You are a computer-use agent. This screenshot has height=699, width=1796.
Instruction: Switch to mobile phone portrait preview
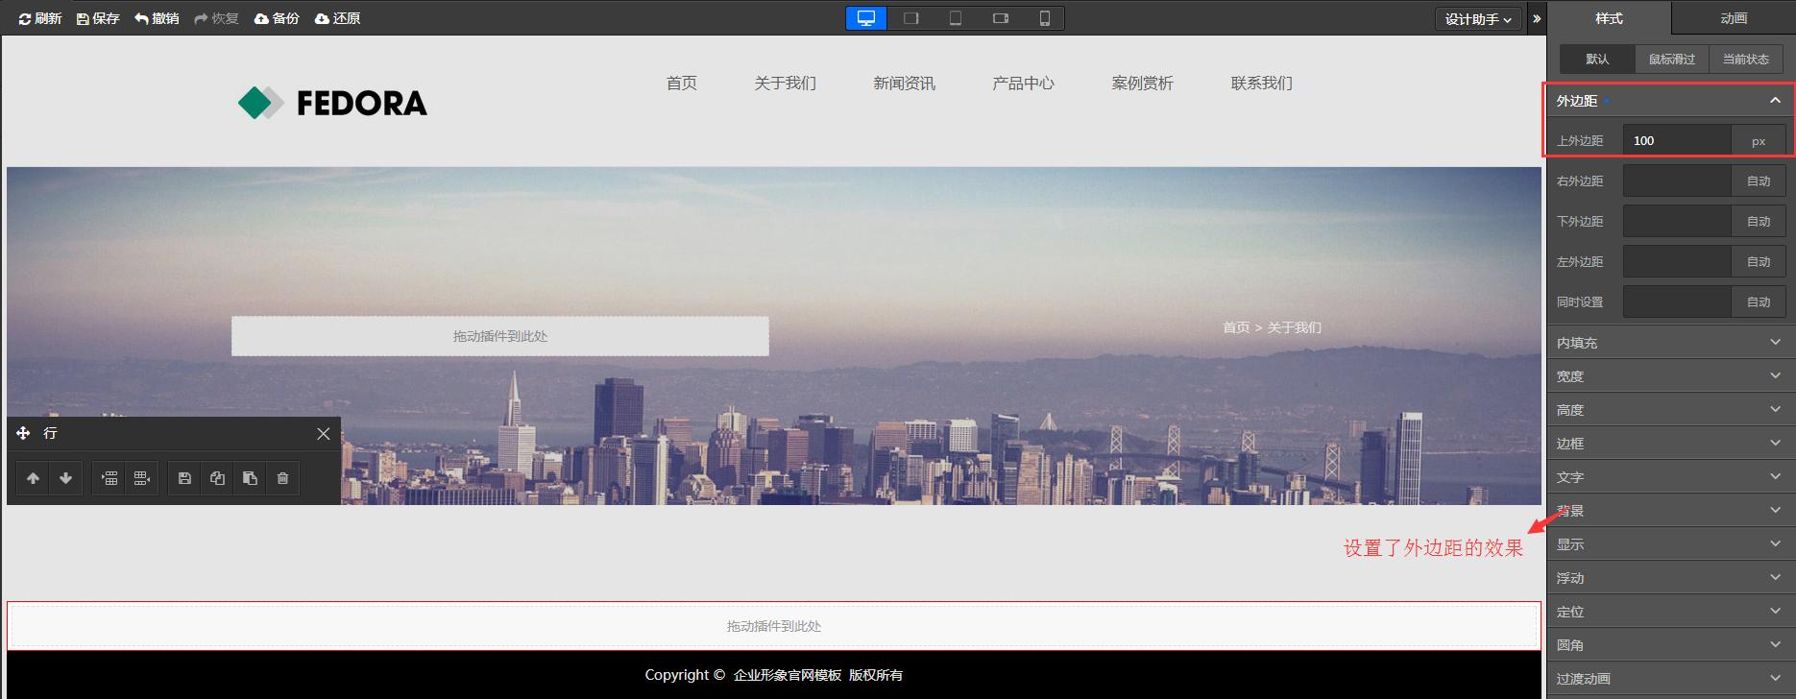[1044, 18]
